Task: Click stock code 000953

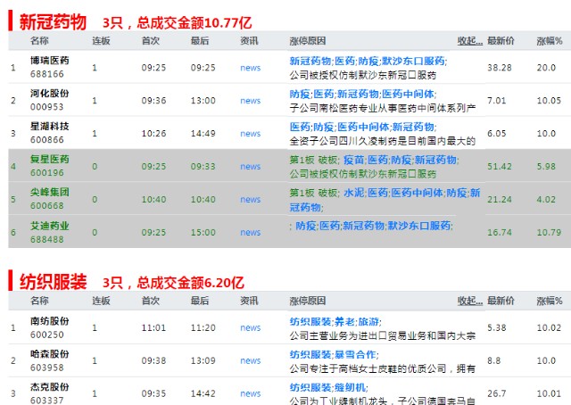Action: pyautogui.click(x=47, y=107)
